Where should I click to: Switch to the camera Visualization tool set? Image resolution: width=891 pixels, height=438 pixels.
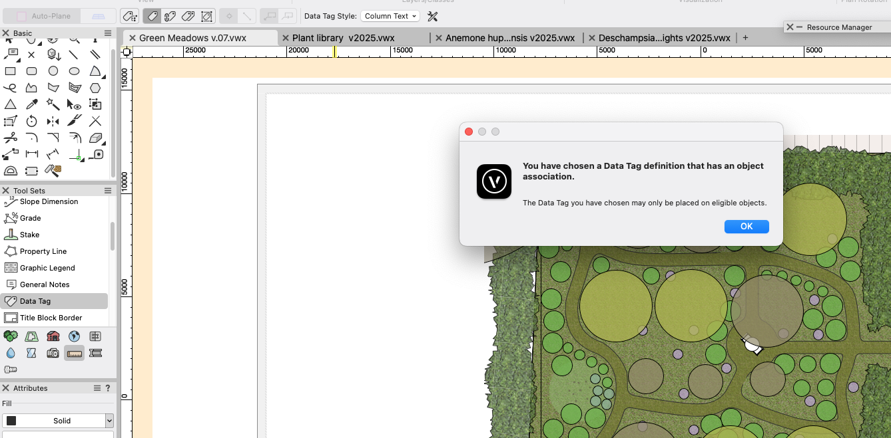[53, 353]
